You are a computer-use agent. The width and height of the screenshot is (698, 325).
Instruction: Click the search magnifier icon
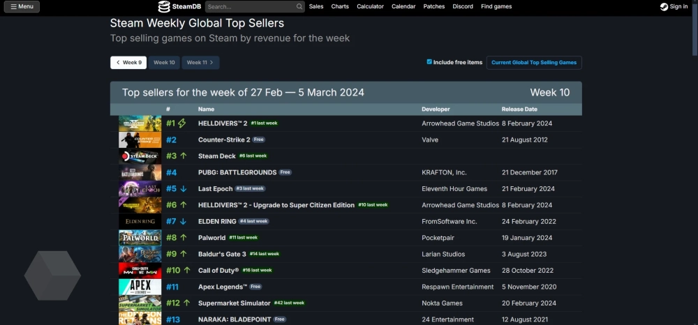pos(299,7)
